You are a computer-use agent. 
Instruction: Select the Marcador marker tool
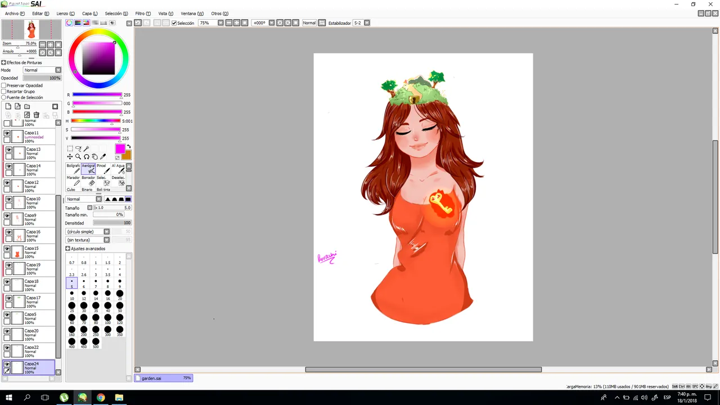point(73,181)
